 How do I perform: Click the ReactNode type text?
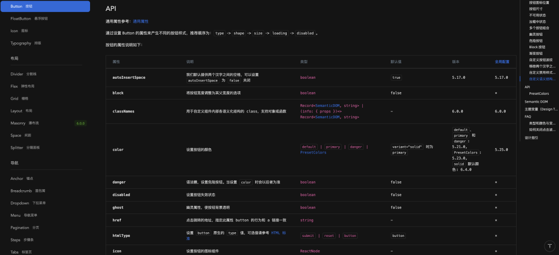point(310,251)
